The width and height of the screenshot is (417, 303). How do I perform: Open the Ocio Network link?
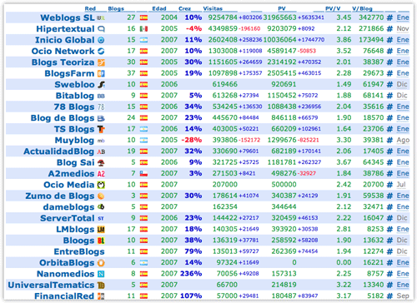point(63,51)
